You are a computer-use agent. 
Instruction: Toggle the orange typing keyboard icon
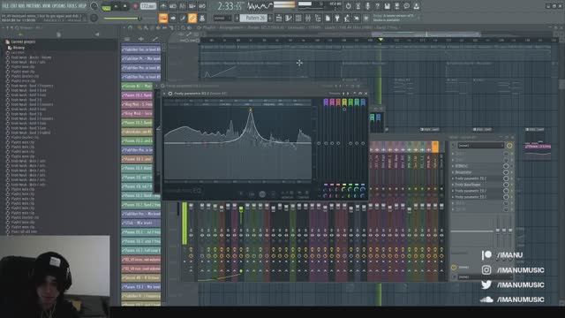[x=163, y=18]
